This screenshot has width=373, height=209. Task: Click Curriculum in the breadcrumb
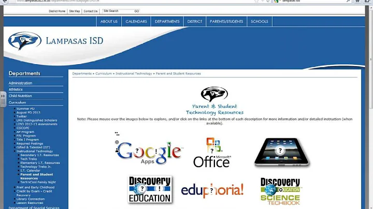tap(104, 73)
